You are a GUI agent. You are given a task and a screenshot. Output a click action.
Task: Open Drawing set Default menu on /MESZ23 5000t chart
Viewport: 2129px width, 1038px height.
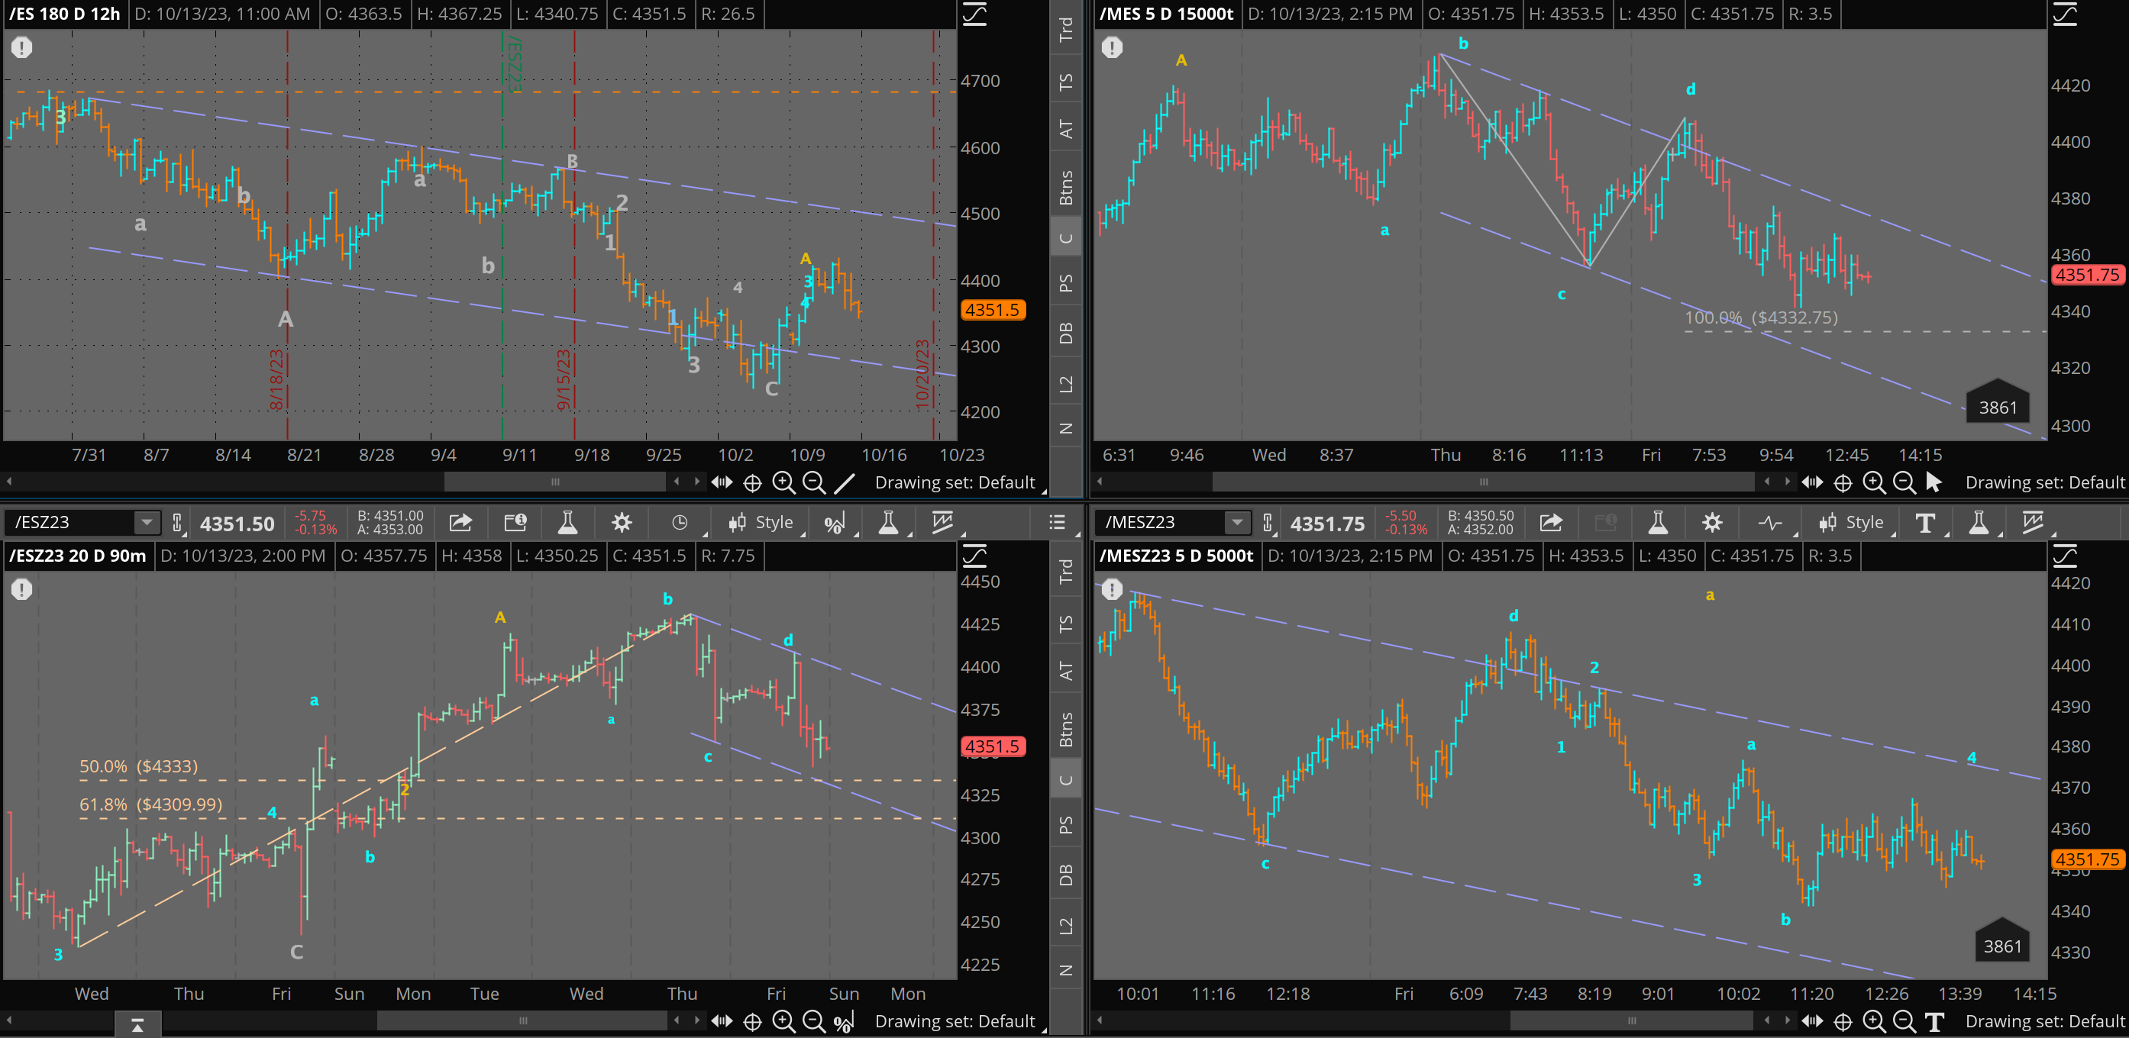pos(2045,1022)
